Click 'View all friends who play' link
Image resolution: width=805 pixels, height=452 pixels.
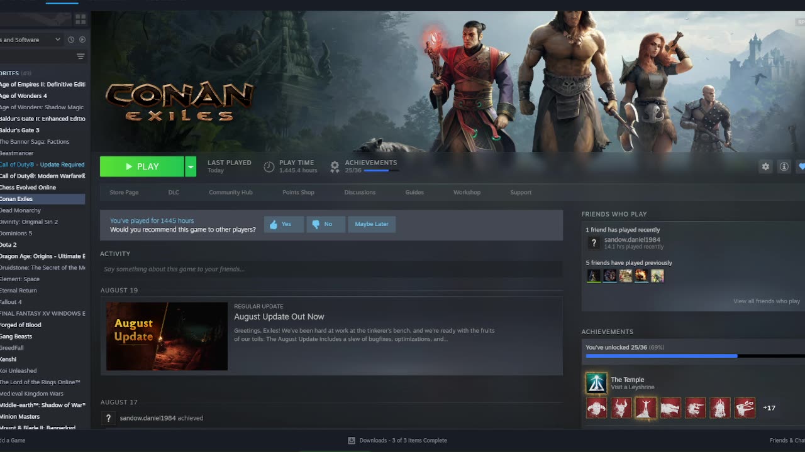coord(767,301)
